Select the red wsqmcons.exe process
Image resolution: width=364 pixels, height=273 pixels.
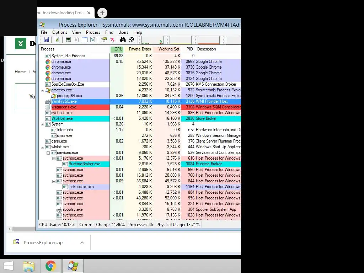point(140,107)
